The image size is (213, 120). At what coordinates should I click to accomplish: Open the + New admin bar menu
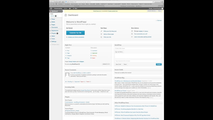coord(75,8)
